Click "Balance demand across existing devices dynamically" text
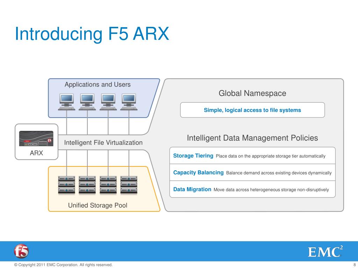The height and width of the screenshot is (268, 358). coord(279,173)
